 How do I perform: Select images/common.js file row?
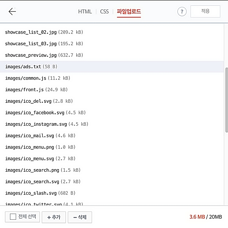click(x=112, y=78)
